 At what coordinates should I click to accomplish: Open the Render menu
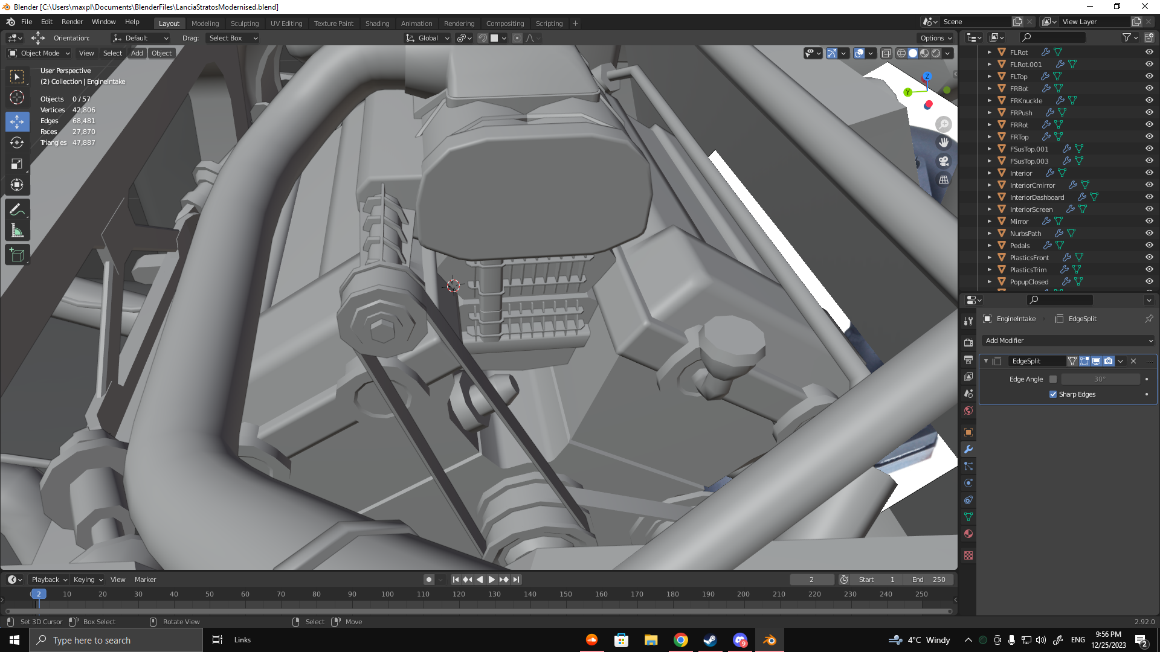coord(72,22)
